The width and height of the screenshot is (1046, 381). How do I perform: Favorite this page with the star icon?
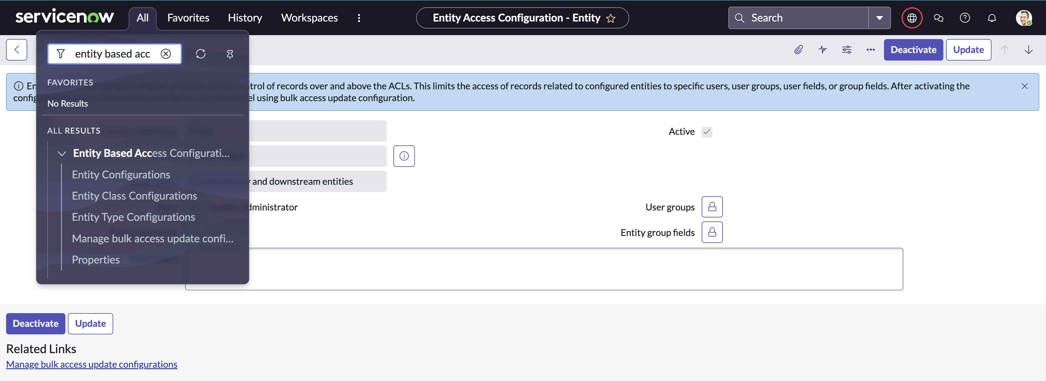click(x=610, y=18)
